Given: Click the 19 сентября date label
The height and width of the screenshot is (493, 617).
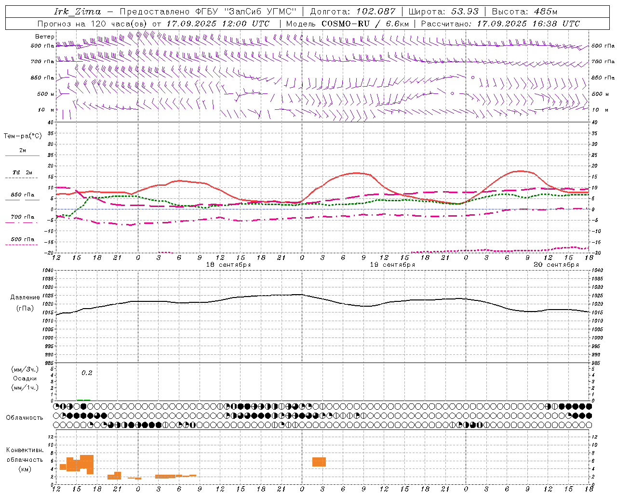Looking at the screenshot, I should (x=392, y=265).
